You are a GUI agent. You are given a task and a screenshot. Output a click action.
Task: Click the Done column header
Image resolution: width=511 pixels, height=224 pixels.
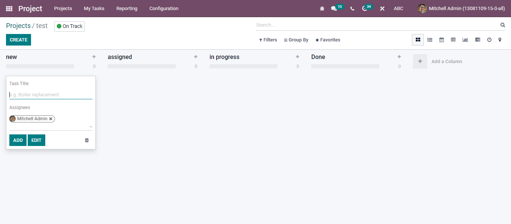pyautogui.click(x=318, y=57)
